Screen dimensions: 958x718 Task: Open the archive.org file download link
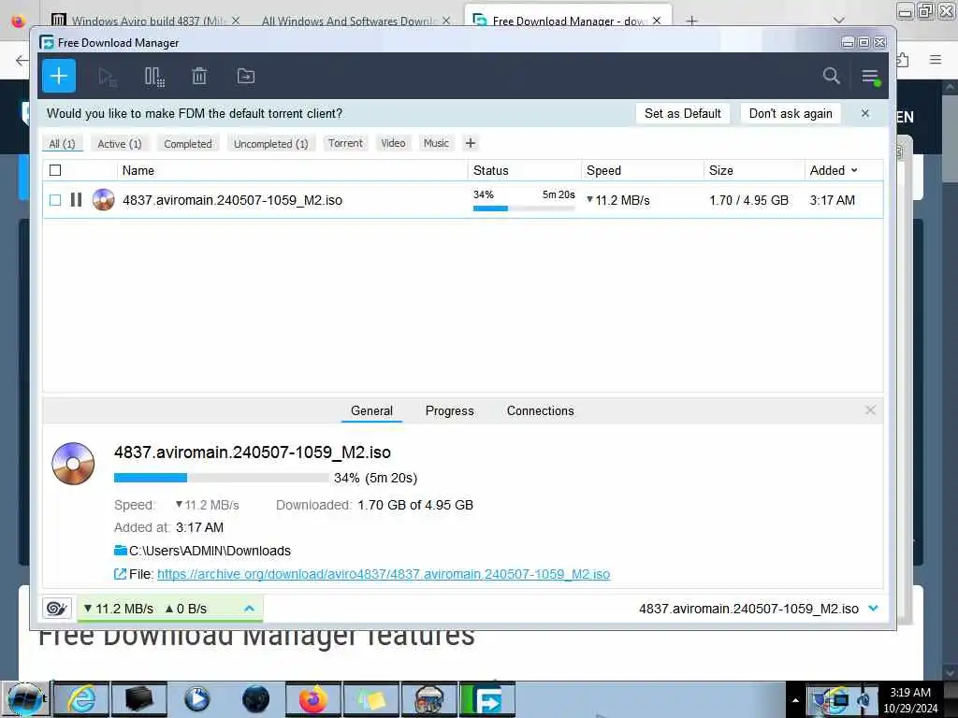[x=383, y=574]
